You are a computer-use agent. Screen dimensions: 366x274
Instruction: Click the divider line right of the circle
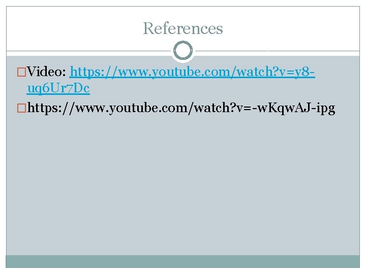[x=277, y=51]
